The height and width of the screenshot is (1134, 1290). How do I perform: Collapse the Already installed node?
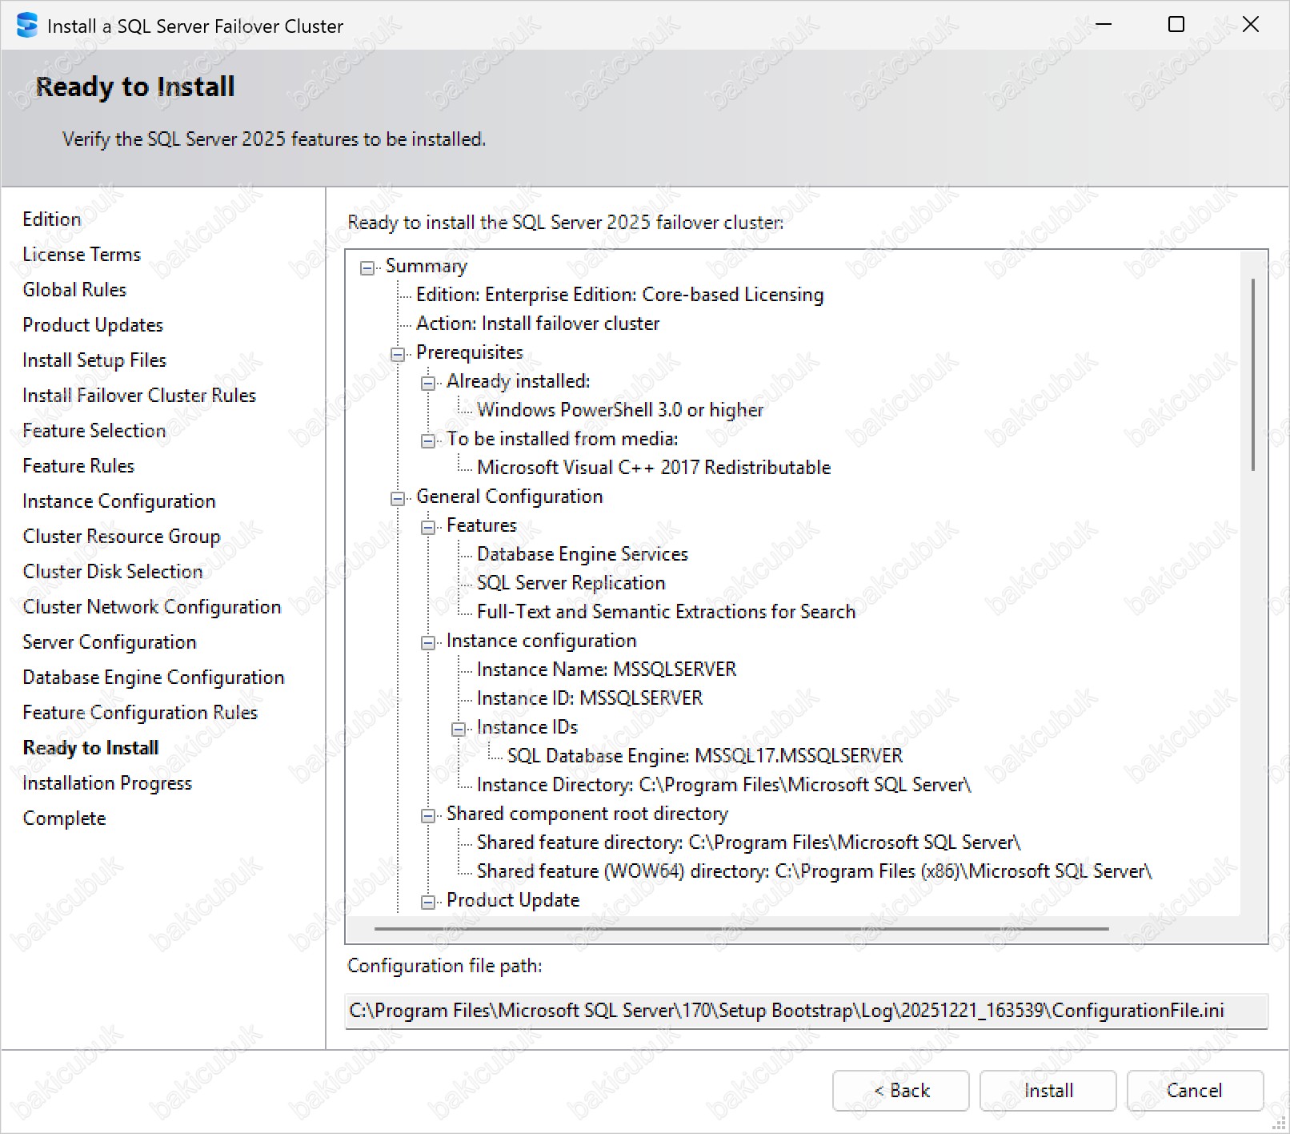click(x=428, y=384)
